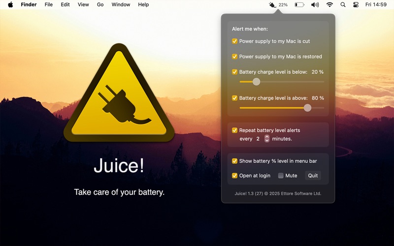Uncheck Power supply to my Mac is cut
This screenshot has width=394, height=246.
click(234, 41)
